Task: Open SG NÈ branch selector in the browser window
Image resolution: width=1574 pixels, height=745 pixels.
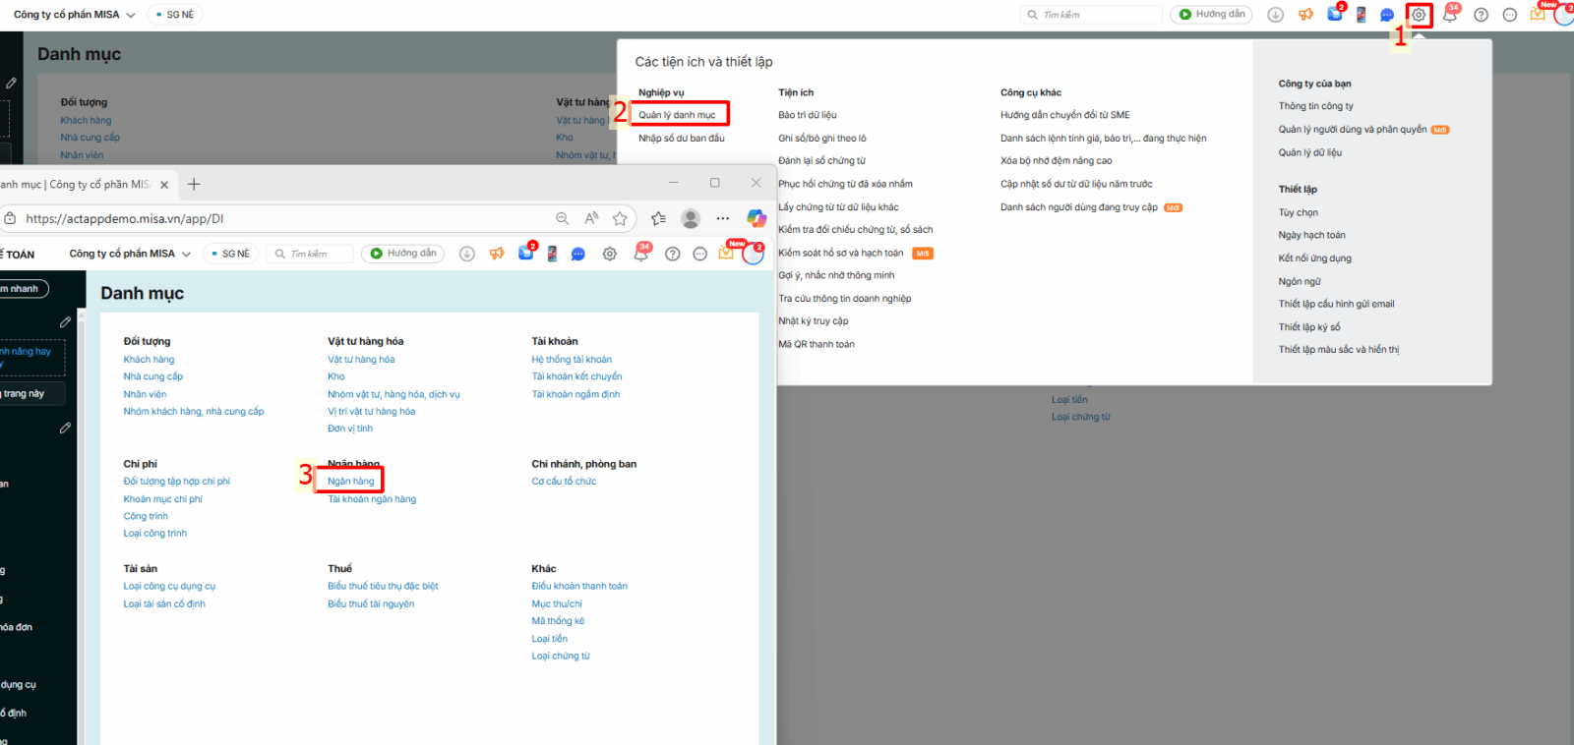Action: [230, 254]
